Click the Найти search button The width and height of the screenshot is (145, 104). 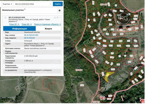pos(58,4)
